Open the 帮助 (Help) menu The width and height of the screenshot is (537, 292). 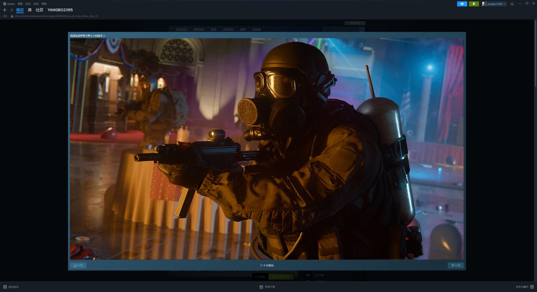44,4
